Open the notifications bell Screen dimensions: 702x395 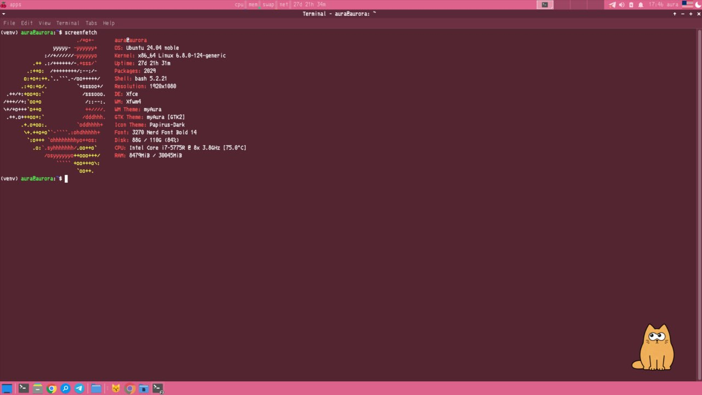click(x=641, y=4)
